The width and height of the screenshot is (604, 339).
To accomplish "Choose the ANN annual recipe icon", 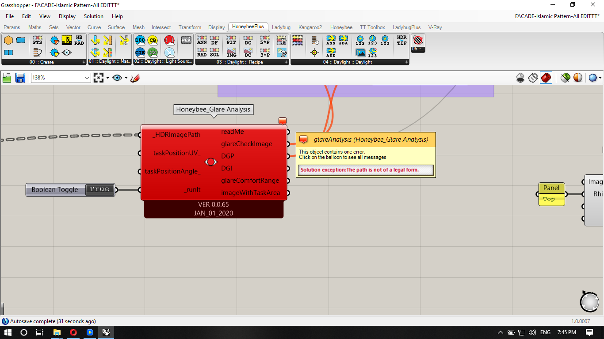I will [202, 40].
